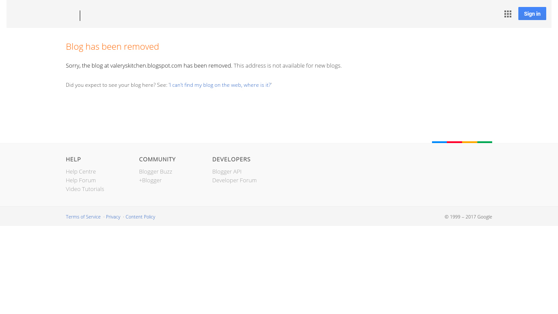Open the Terms of Service link
Image resolution: width=558 pixels, height=314 pixels.
coord(83,217)
